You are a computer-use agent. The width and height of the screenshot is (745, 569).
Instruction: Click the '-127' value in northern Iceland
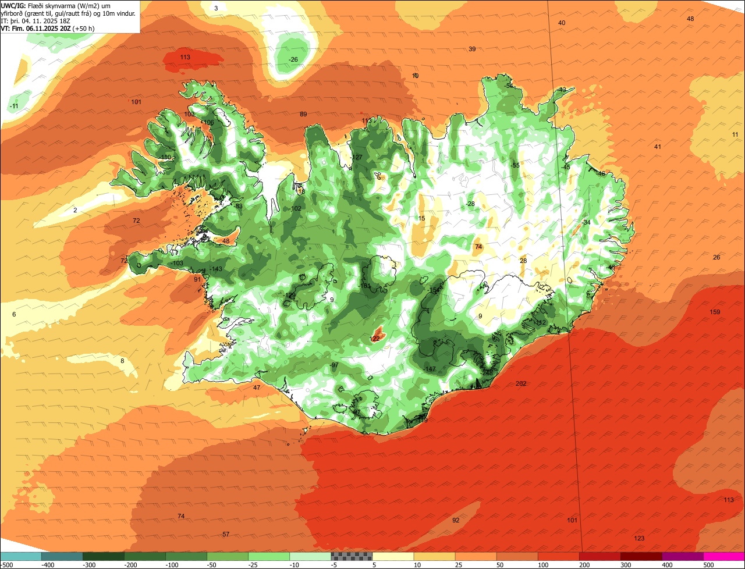pos(357,158)
